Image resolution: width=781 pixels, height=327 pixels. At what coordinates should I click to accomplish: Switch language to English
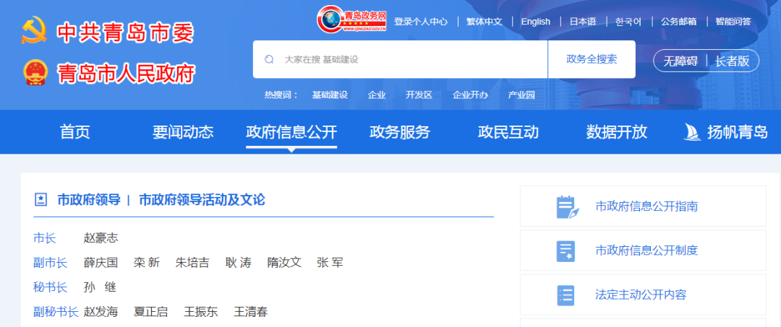point(535,22)
